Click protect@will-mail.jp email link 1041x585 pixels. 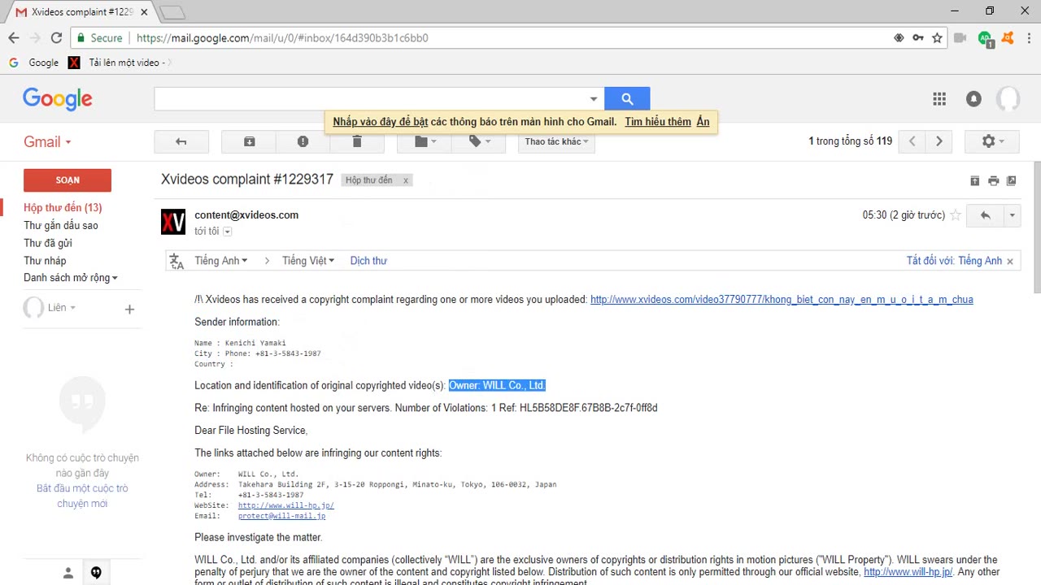pyautogui.click(x=281, y=516)
